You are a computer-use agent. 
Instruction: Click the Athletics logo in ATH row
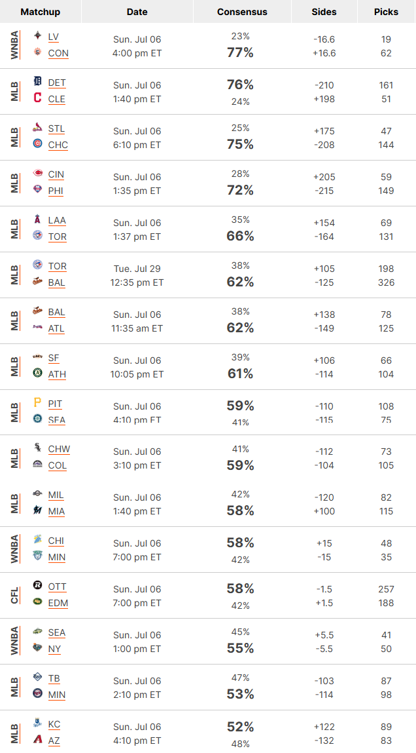point(37,373)
